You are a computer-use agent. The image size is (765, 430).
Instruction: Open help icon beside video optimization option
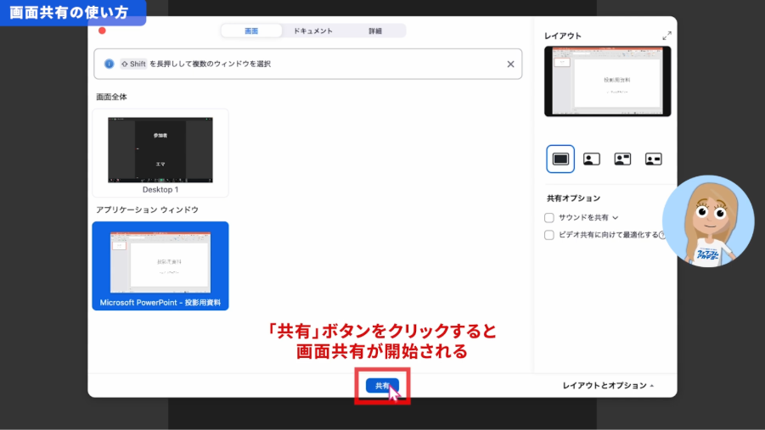[x=662, y=235]
